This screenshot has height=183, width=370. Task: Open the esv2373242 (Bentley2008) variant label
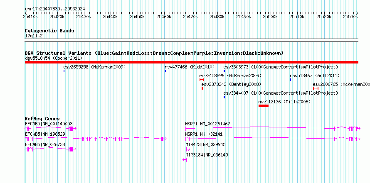point(231,84)
